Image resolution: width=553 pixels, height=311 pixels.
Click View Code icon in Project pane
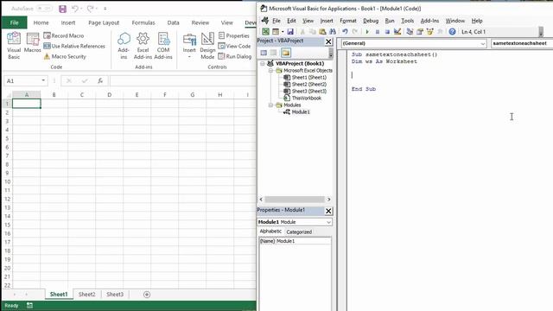pyautogui.click(x=264, y=53)
